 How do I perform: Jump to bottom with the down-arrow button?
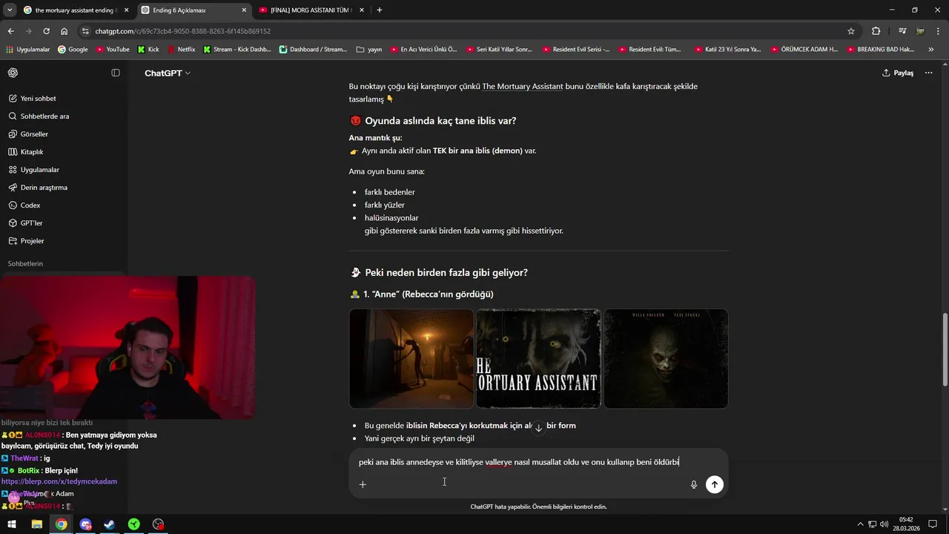tap(538, 428)
